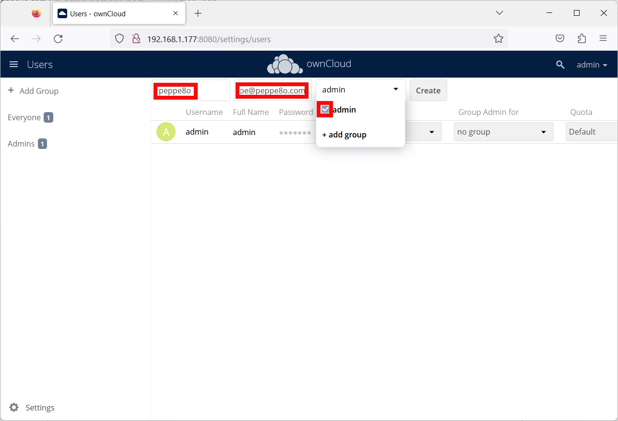
Task: Bookmark this page with star icon
Action: point(499,39)
